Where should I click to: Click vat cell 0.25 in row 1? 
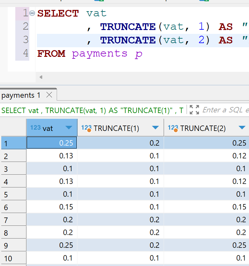52,143
